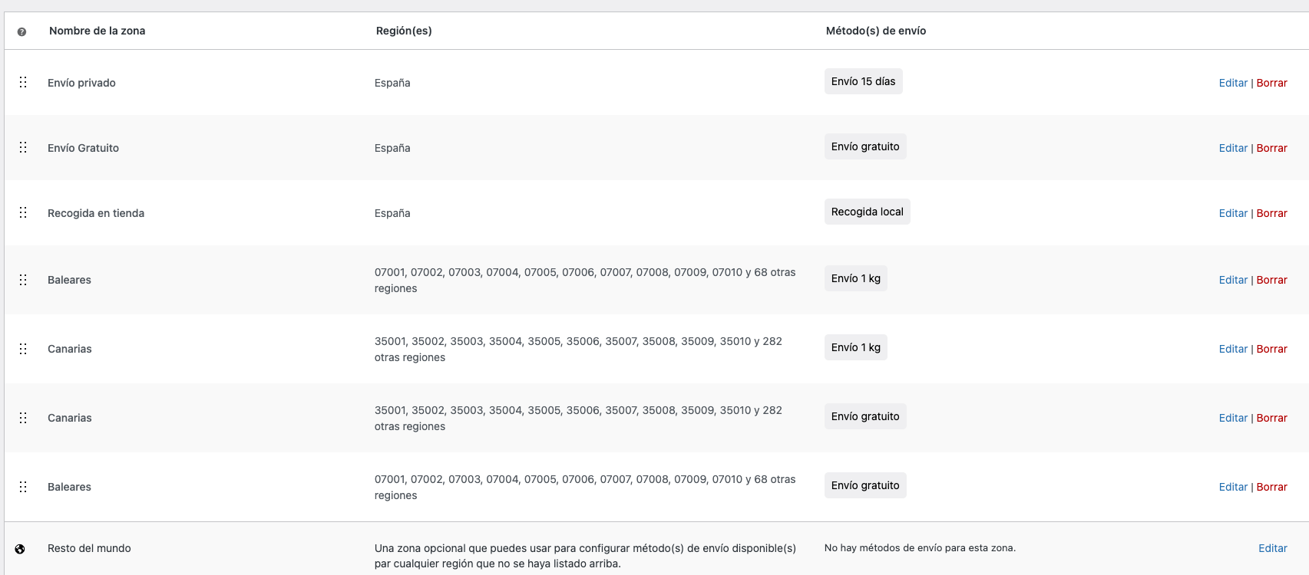The height and width of the screenshot is (575, 1309).
Task: Open the Envío privado zone name
Action: [x=81, y=83]
